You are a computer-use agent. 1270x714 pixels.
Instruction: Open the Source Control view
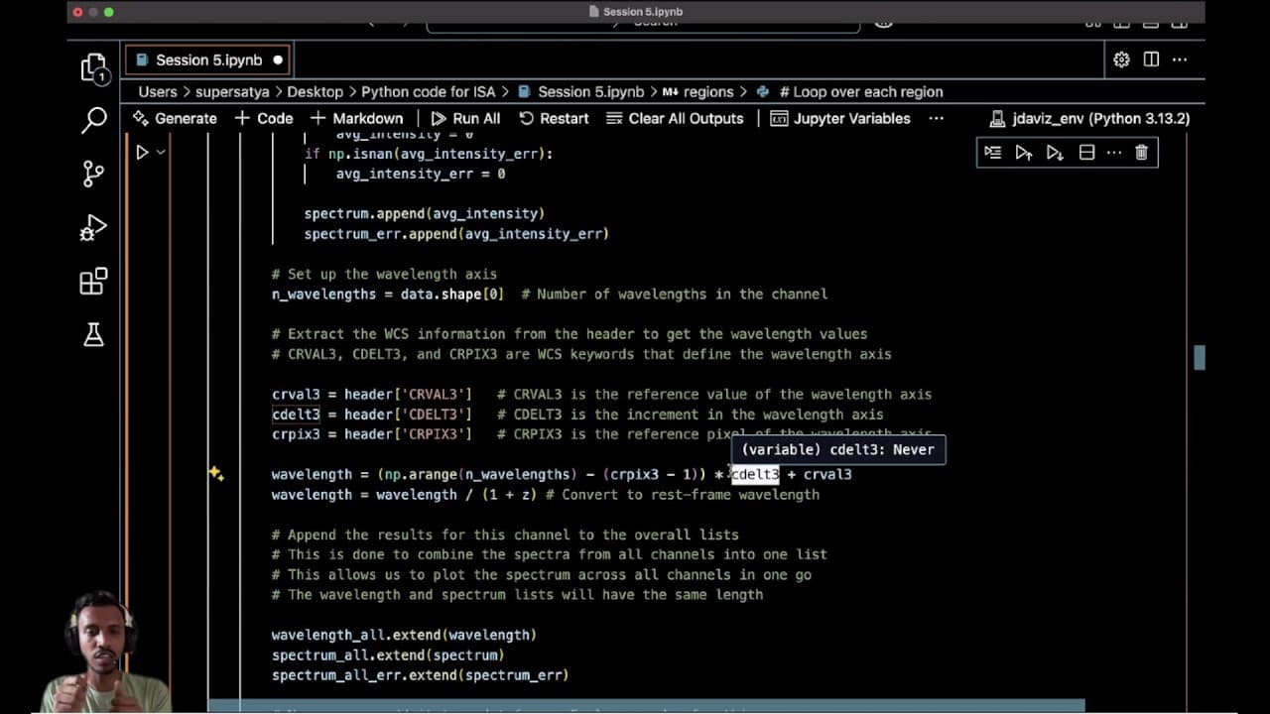click(x=93, y=175)
